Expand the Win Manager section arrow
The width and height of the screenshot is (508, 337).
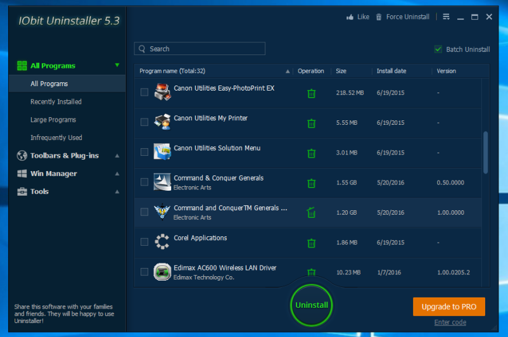[117, 174]
